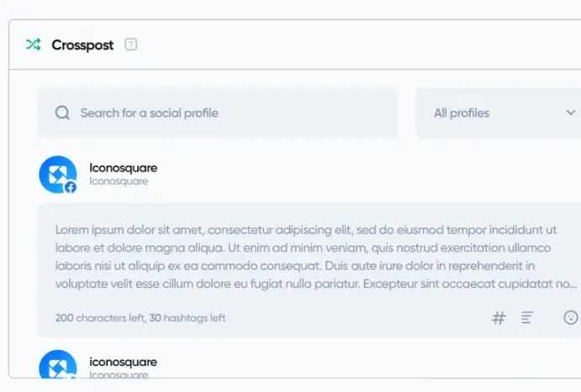
Task: Click the magnifier icon in search bar
Action: [x=62, y=112]
